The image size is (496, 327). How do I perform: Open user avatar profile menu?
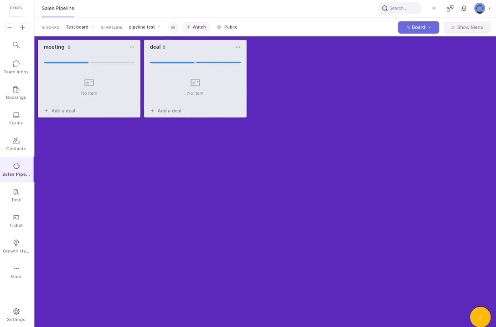tap(480, 8)
